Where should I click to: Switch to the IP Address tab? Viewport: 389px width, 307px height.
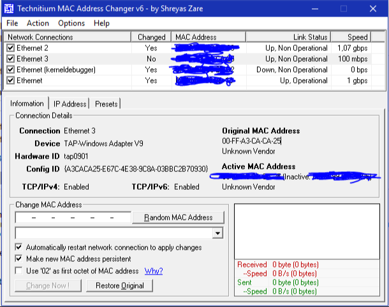click(x=70, y=104)
